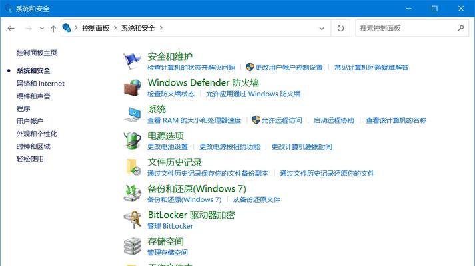Image resolution: width=475 pixels, height=266 pixels.
Task: Click 从备份还原文件 link
Action: (x=256, y=199)
